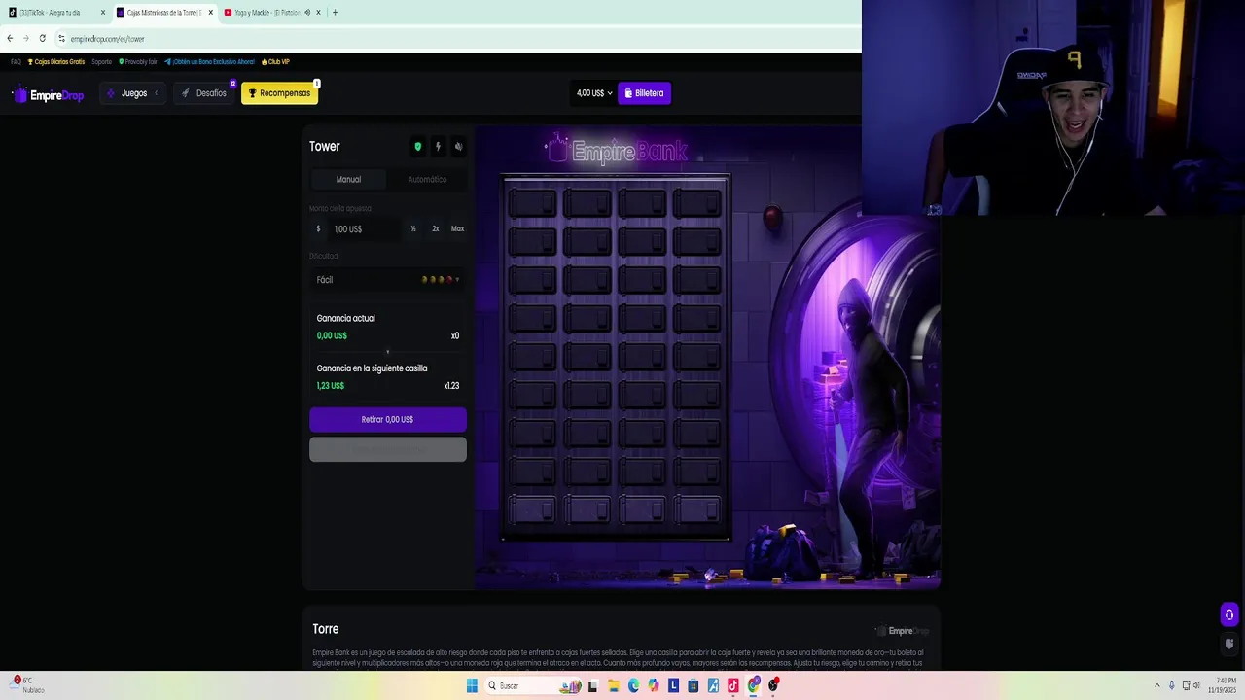Halve the bet with ½ button
Image resolution: width=1245 pixels, height=700 pixels.
413,229
